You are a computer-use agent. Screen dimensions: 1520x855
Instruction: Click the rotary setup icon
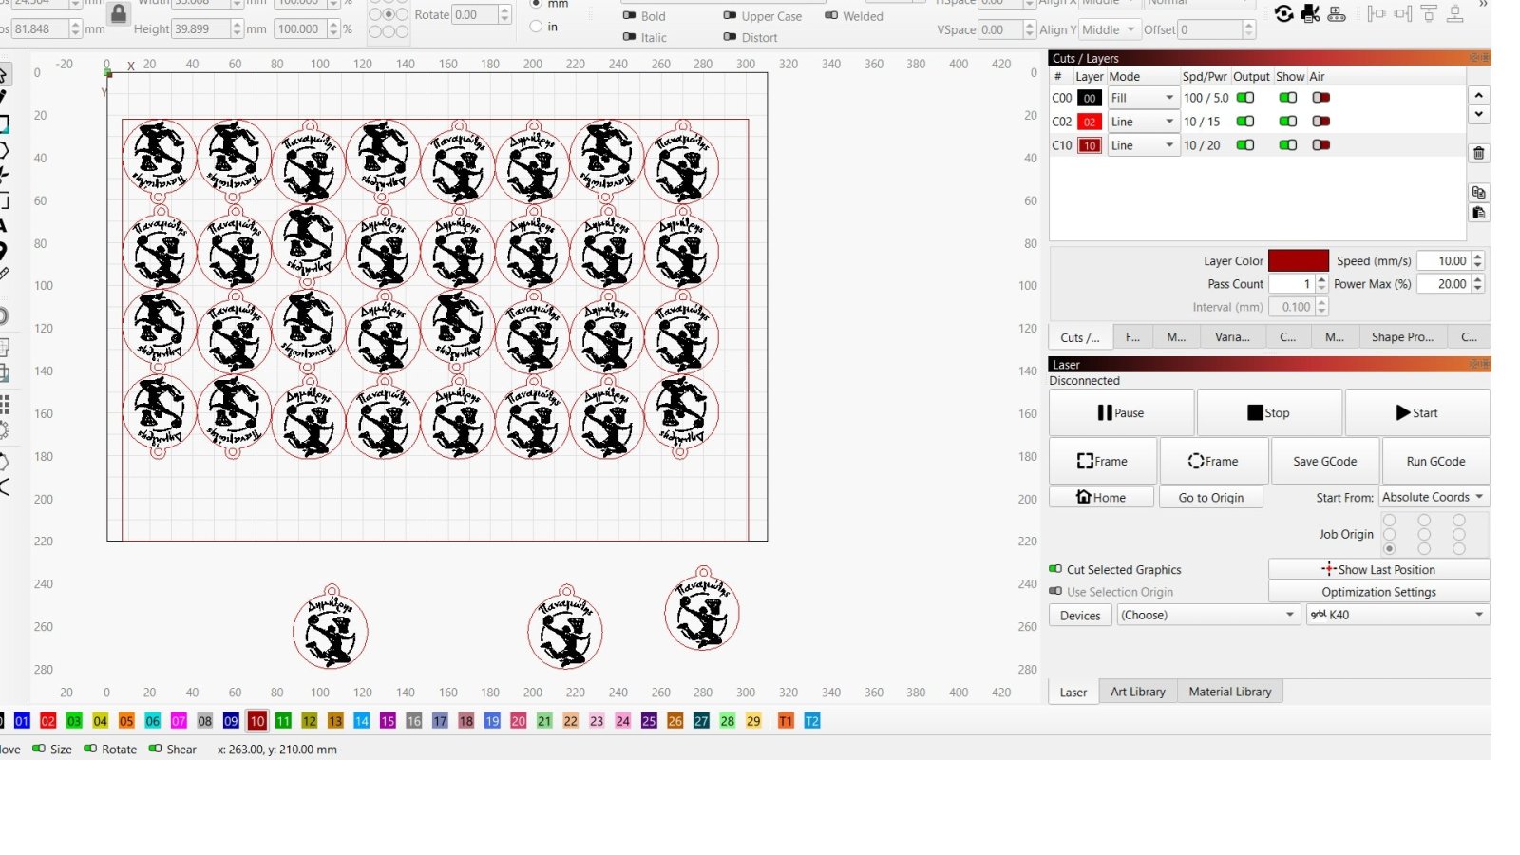(1284, 13)
